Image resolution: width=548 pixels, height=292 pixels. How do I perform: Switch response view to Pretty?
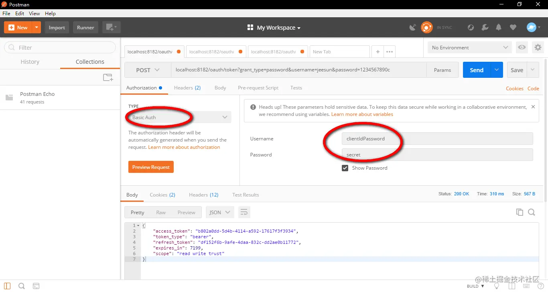coord(137,212)
